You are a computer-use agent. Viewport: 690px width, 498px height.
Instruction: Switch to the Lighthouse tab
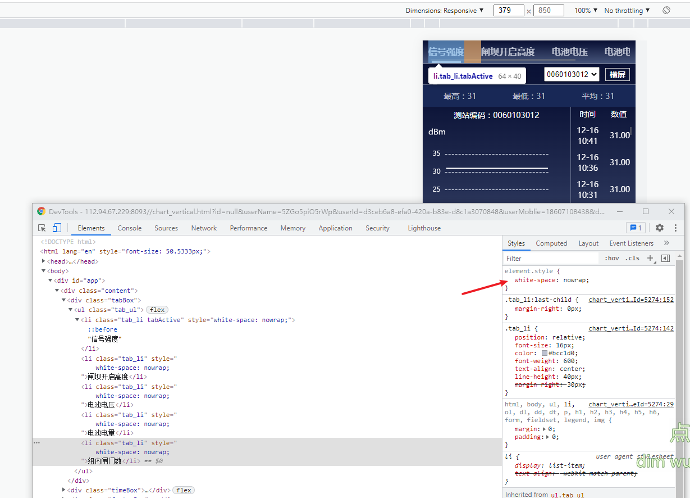424,228
